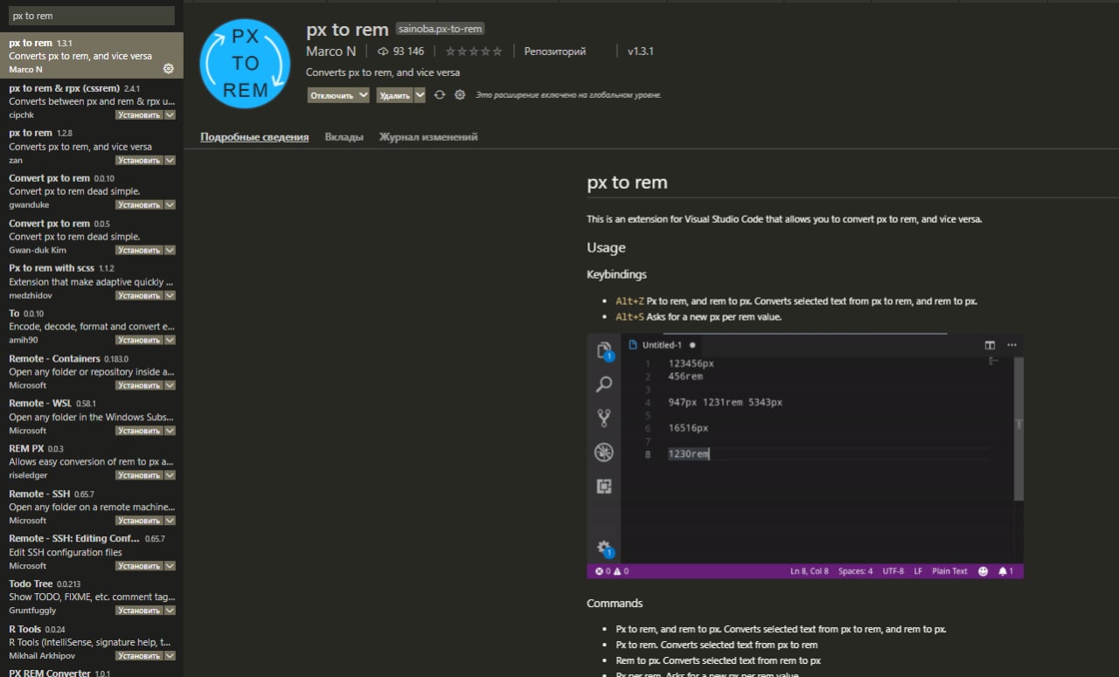Viewport: 1119px width, 677px height.
Task: Select px to rem & rpx (cssrem) entry
Action: [x=92, y=101]
